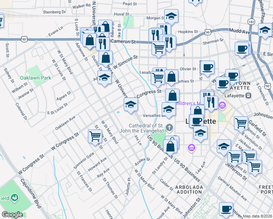Viewport: 273px width, 219px height.
Task: Select the coffee cup marker near Olivier St
Action: click(x=207, y=68)
